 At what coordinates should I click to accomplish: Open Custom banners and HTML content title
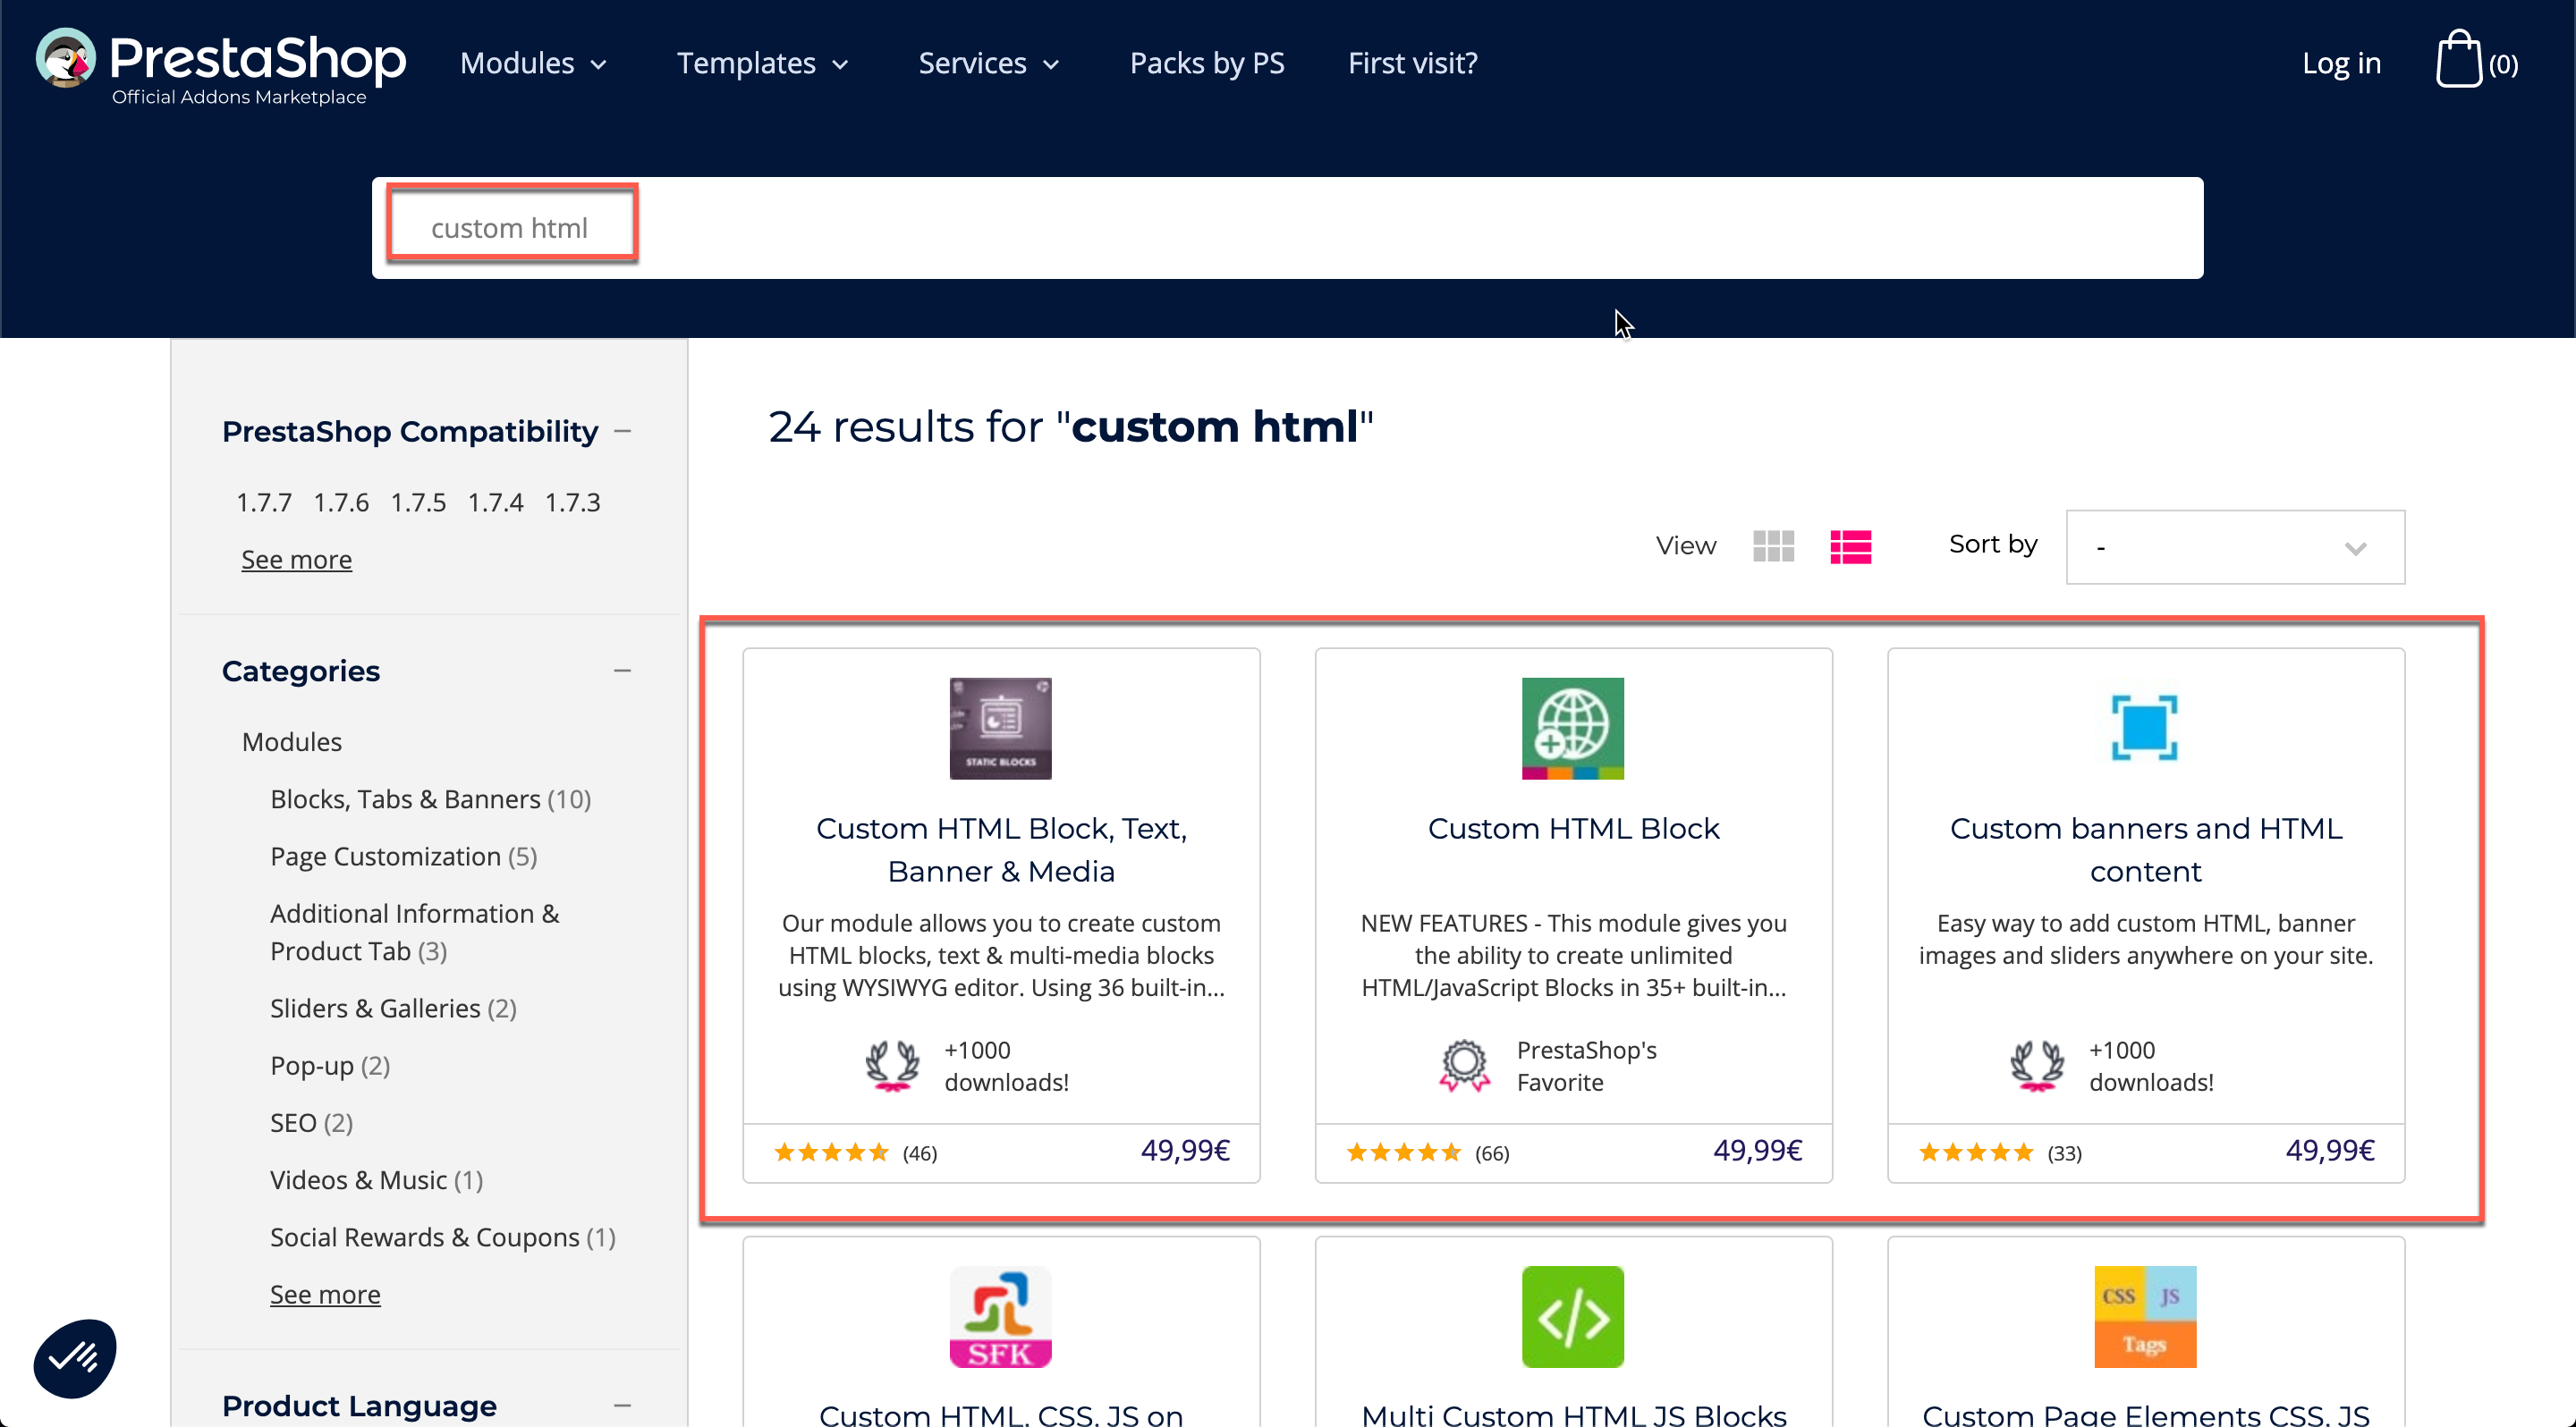pyautogui.click(x=2145, y=849)
